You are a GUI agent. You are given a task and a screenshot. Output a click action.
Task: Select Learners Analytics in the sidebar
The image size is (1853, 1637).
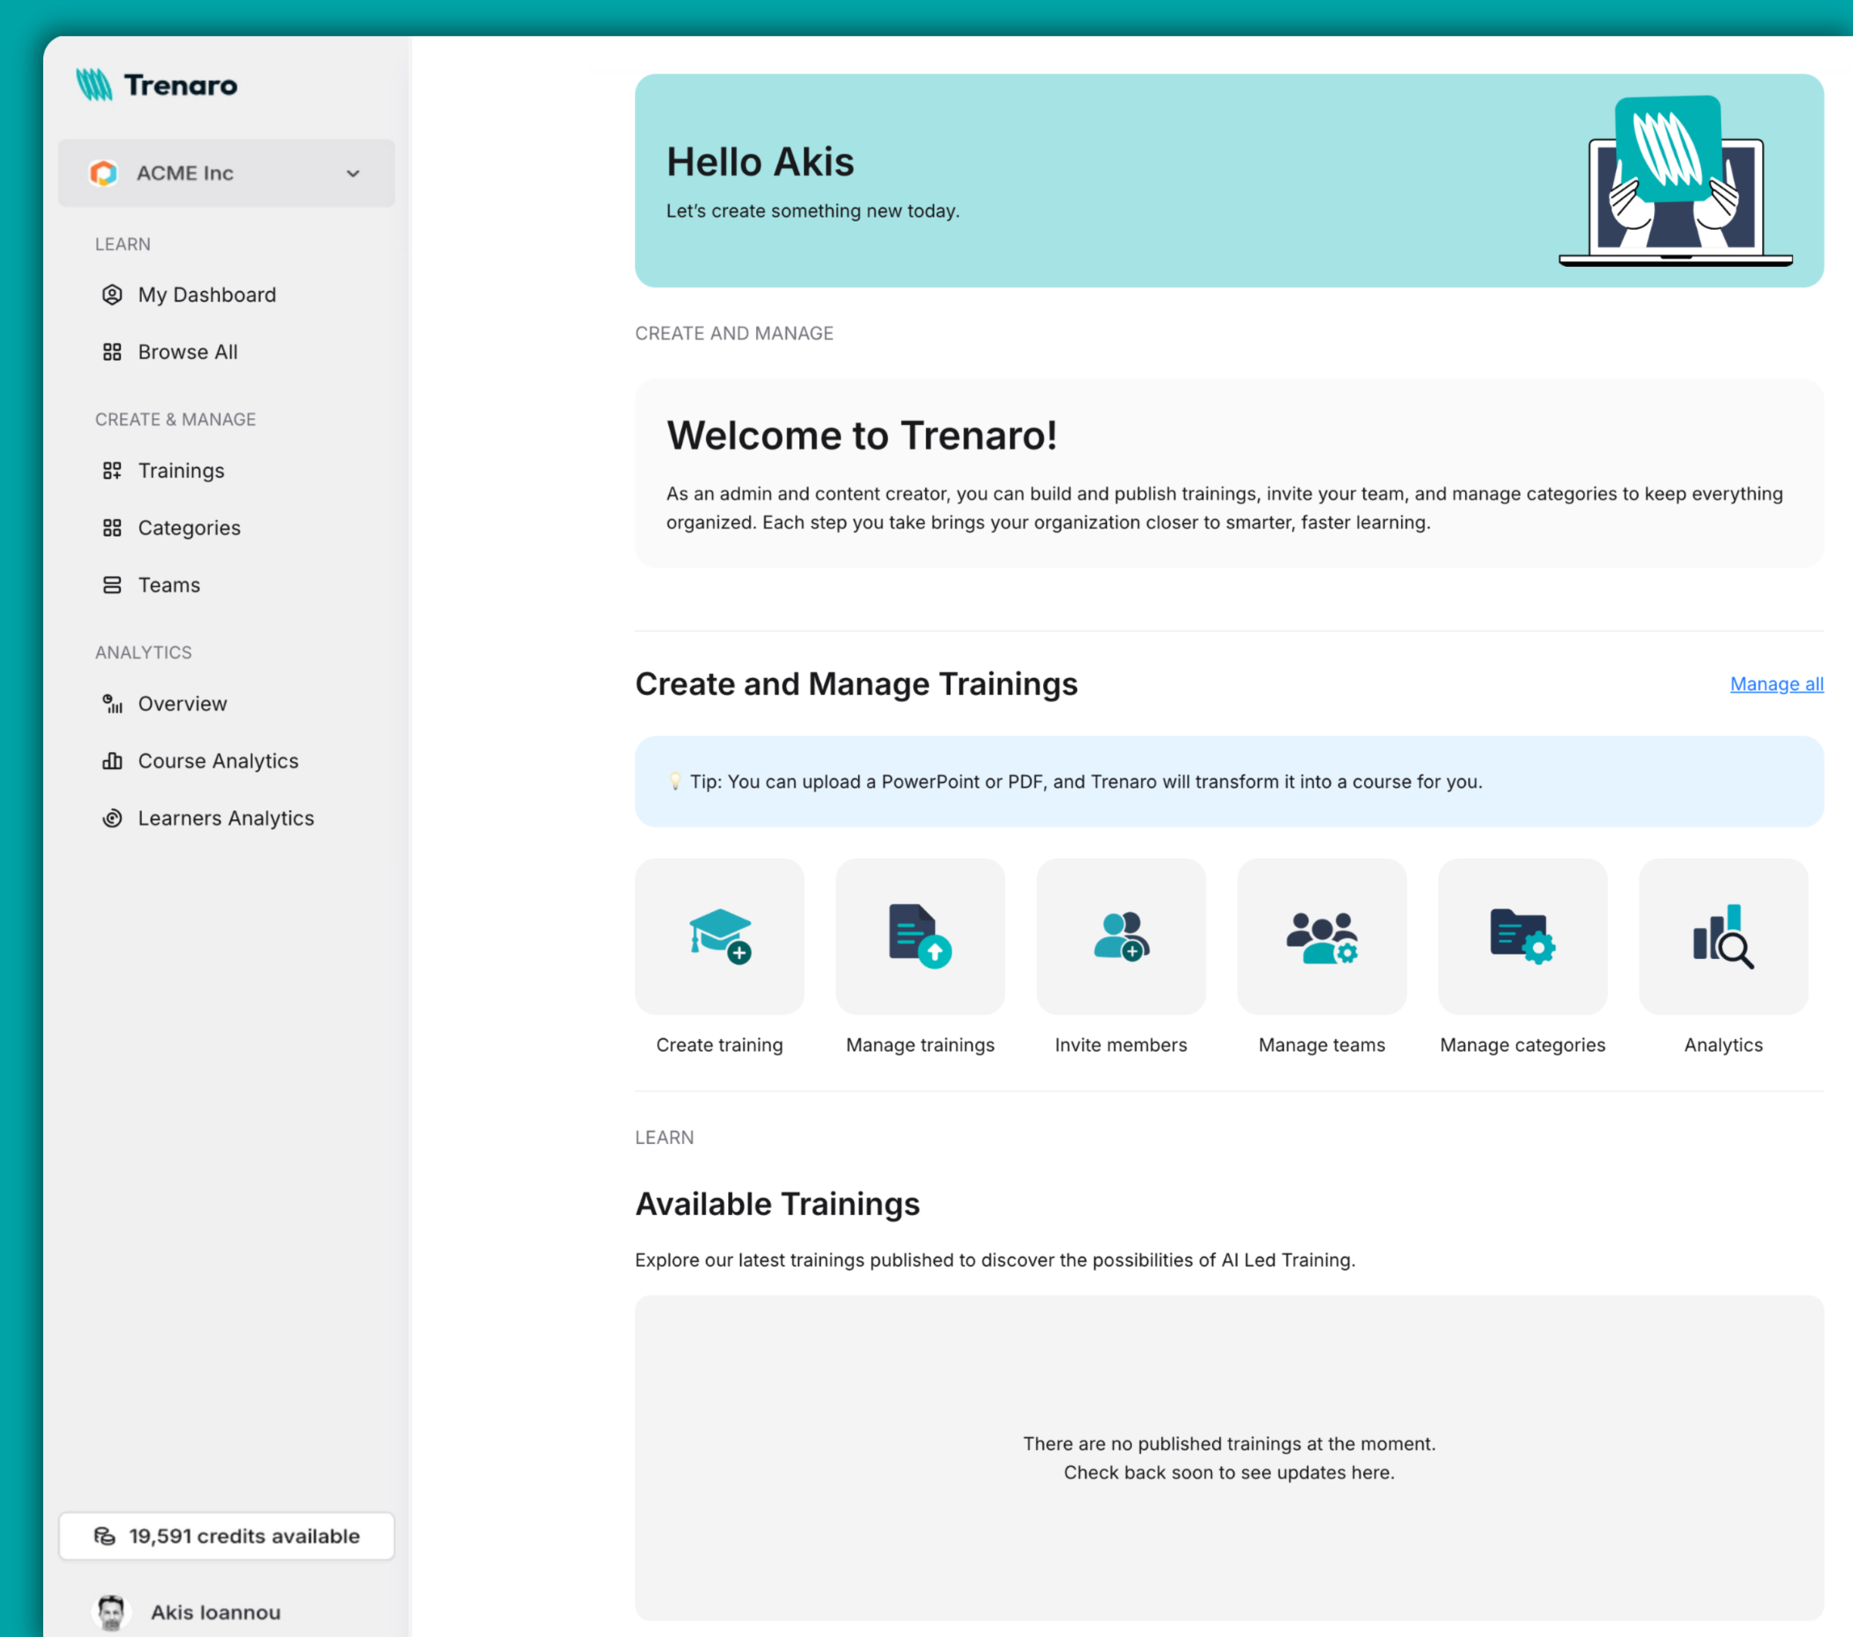(x=226, y=818)
